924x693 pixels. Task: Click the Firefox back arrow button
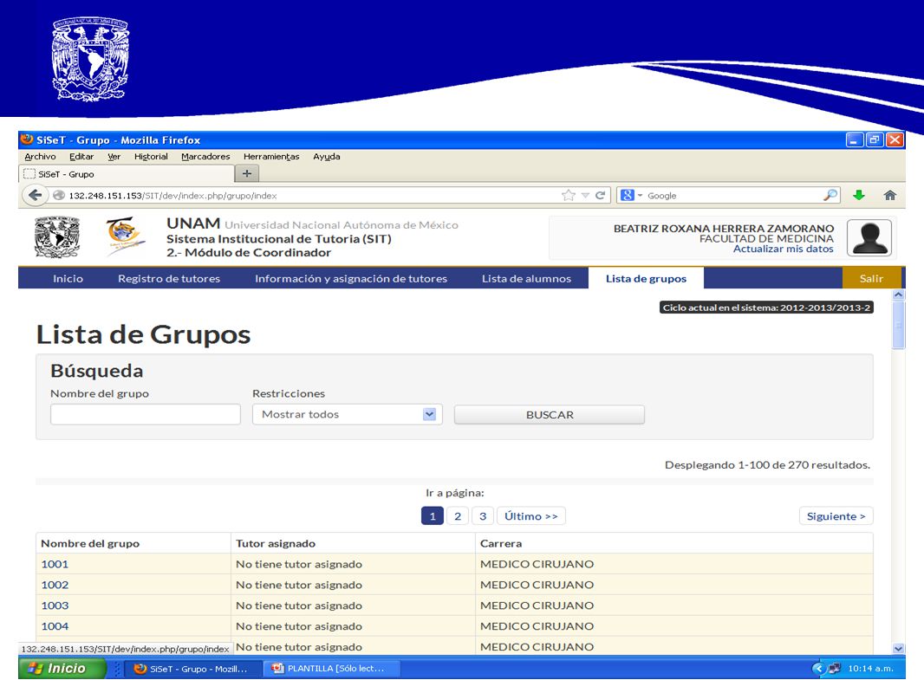(x=35, y=195)
